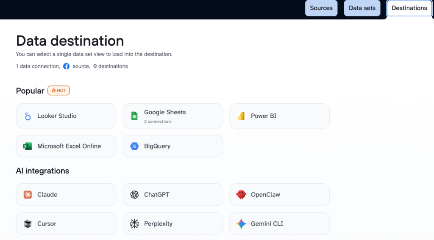Click the 'source,' label beside Facebook icon
This screenshot has height=240, width=434.
click(x=81, y=66)
